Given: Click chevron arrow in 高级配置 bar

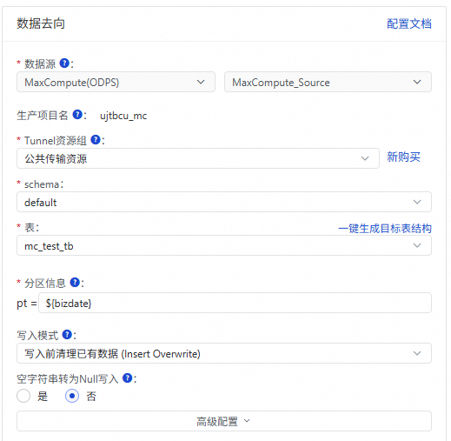Looking at the screenshot, I should (247, 421).
